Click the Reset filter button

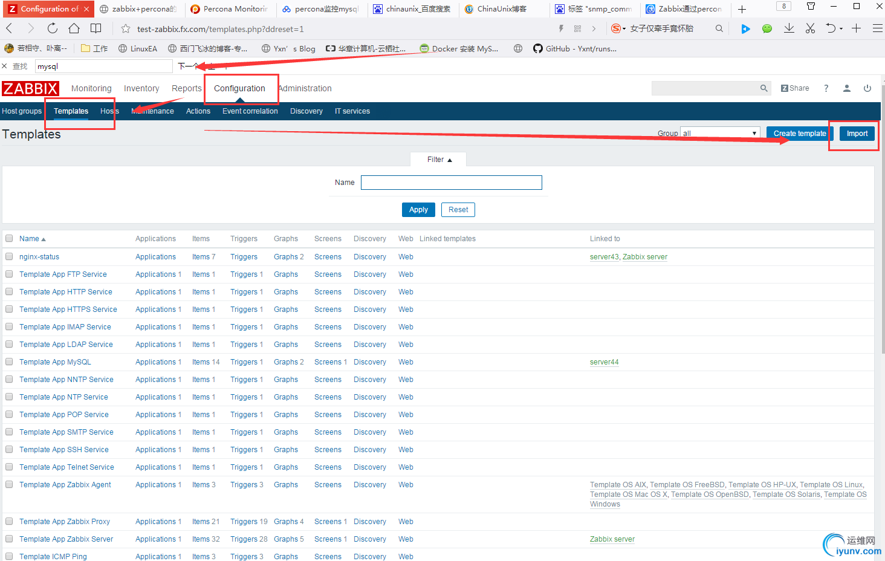tap(458, 210)
